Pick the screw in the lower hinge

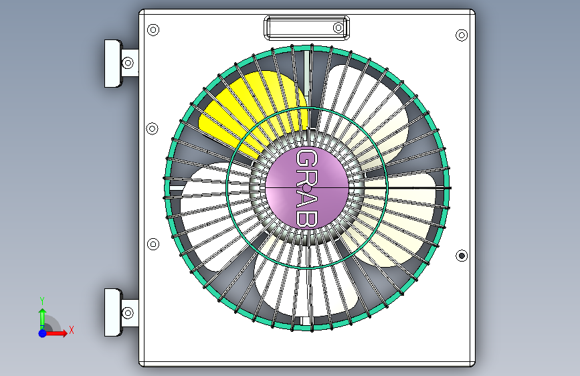coord(128,313)
